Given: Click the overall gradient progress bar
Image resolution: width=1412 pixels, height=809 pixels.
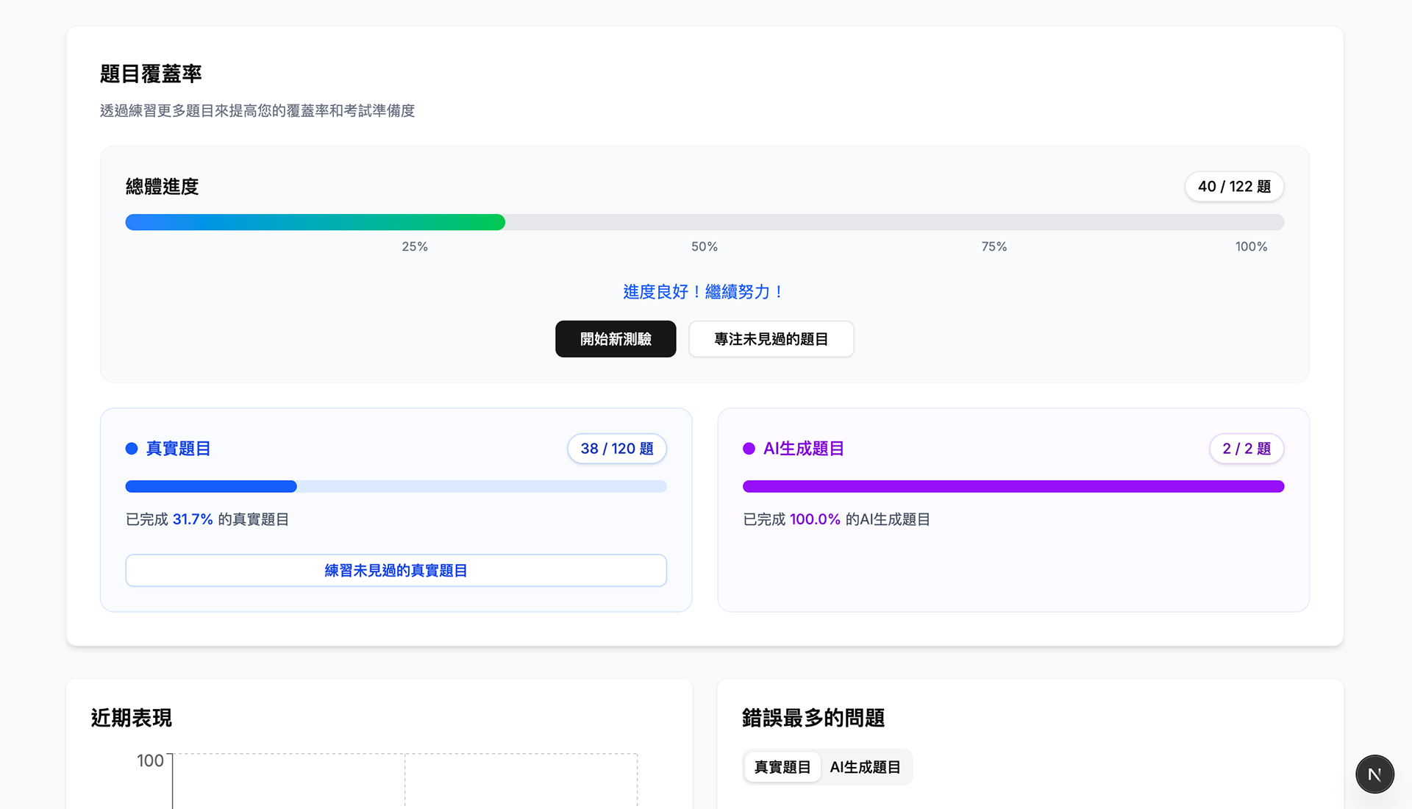Looking at the screenshot, I should tap(315, 222).
